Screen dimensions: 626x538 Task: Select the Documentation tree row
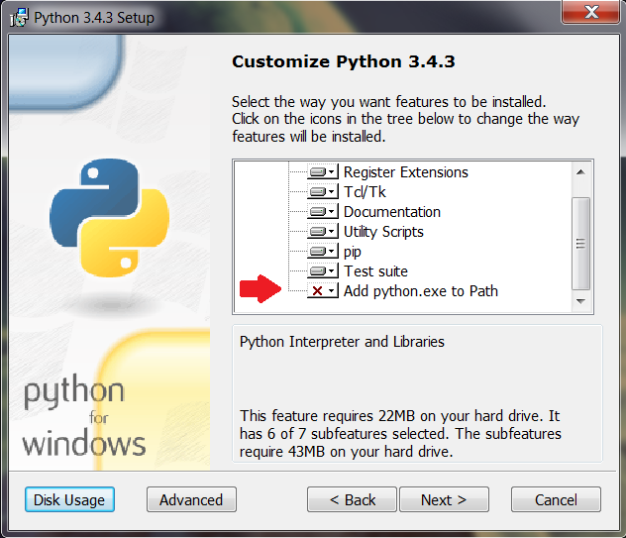pyautogui.click(x=392, y=212)
